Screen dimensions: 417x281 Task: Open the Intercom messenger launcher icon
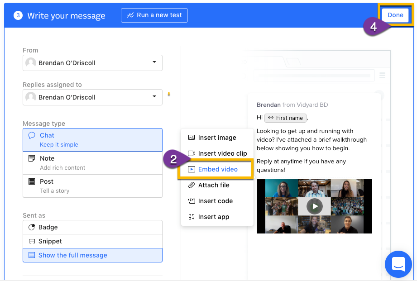[x=398, y=264]
